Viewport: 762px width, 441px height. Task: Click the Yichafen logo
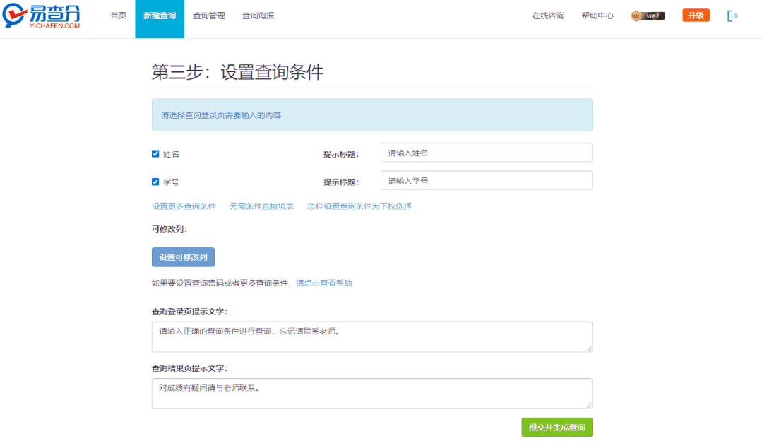coord(41,16)
